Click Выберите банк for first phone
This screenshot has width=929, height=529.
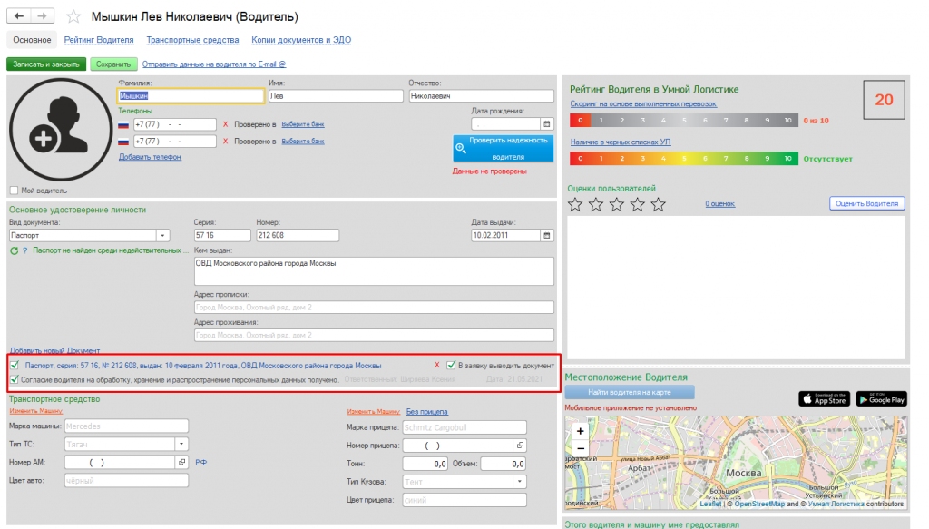coord(303,124)
